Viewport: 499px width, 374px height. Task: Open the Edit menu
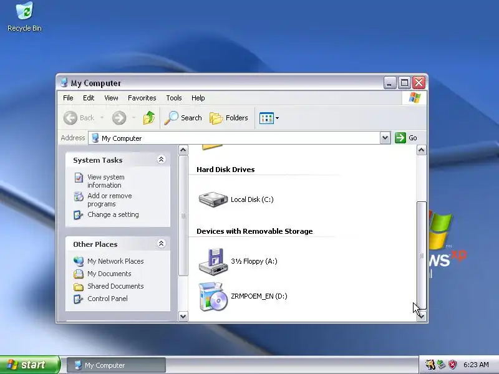click(x=89, y=98)
